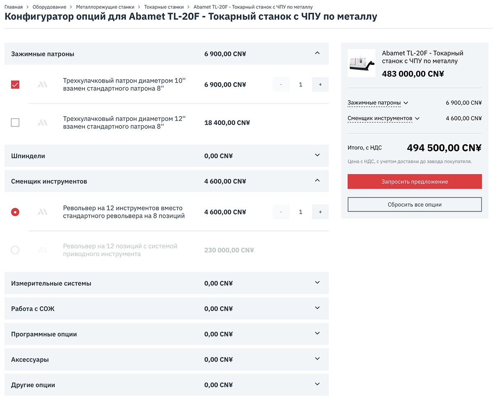Viewport: 493px width, 397px height.
Task: Click logo placeholder icon beside 10'' chuck option
Action: [42, 85]
